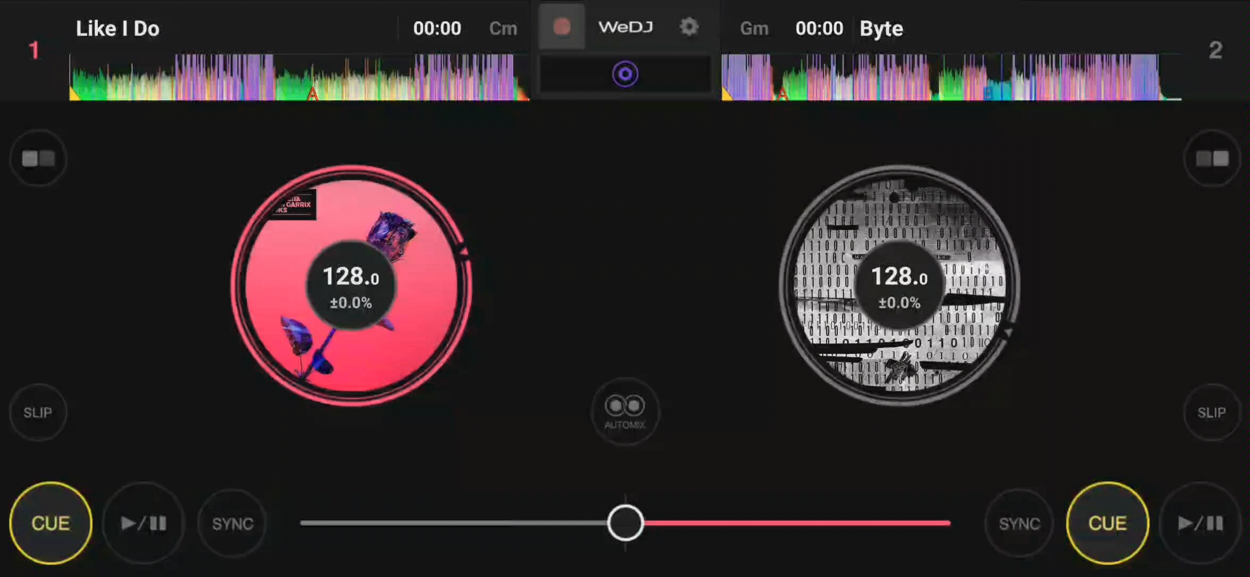
Task: Click the crossfader knob
Action: click(626, 523)
